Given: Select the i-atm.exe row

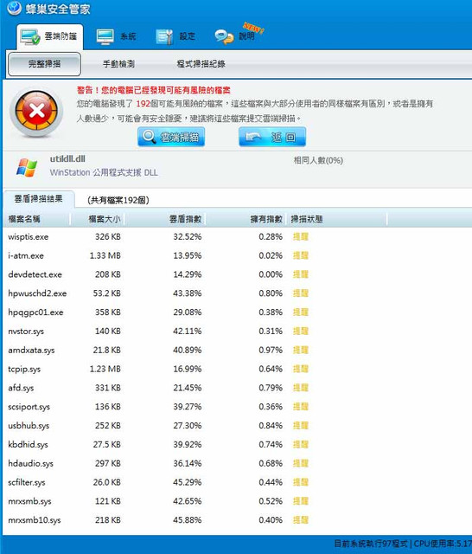Looking at the screenshot, I should tap(237, 255).
